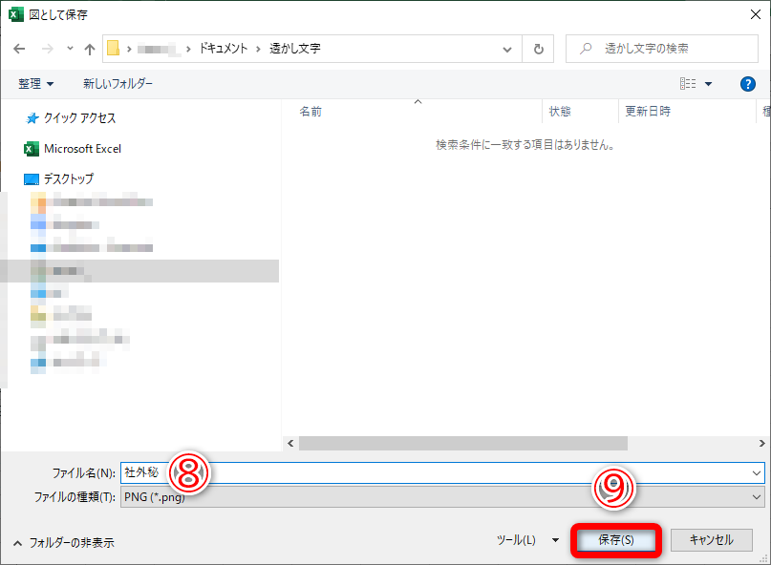Click the Forward navigation arrow

46,49
